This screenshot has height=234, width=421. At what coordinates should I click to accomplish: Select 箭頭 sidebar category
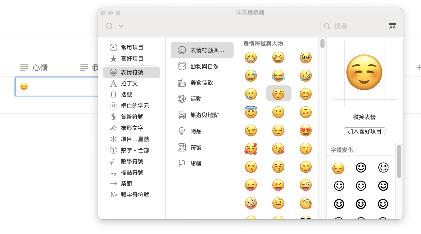[132, 184]
